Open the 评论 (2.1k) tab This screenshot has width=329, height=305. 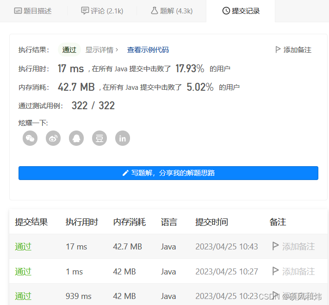click(102, 11)
